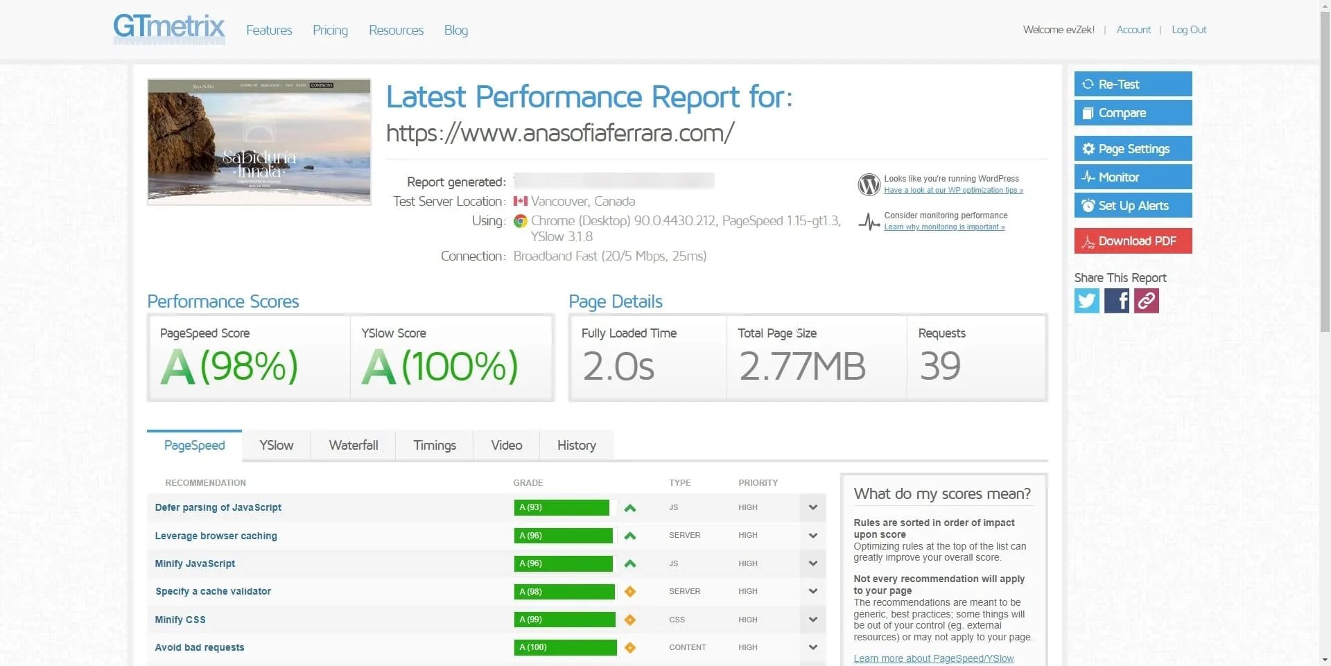1331x666 pixels.
Task: Expand the Avoid bad requests details
Action: [812, 647]
